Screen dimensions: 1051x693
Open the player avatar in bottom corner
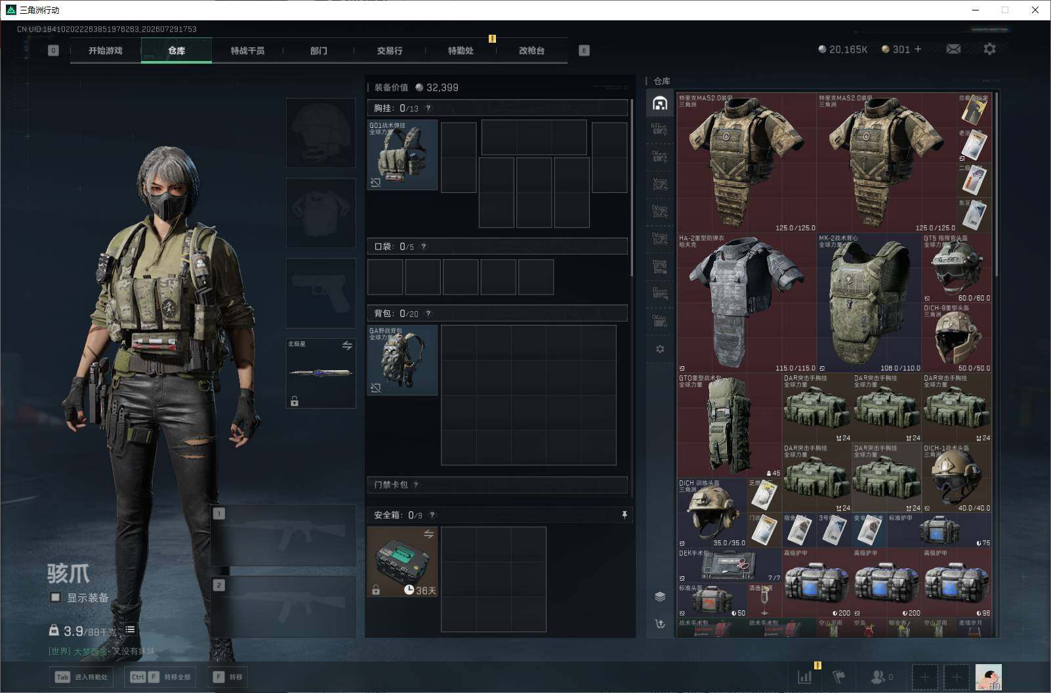[x=988, y=677]
